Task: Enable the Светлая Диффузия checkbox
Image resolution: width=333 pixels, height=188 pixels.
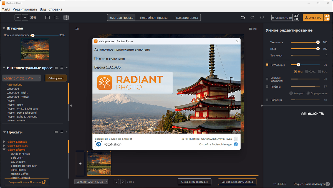Action: [267, 79]
